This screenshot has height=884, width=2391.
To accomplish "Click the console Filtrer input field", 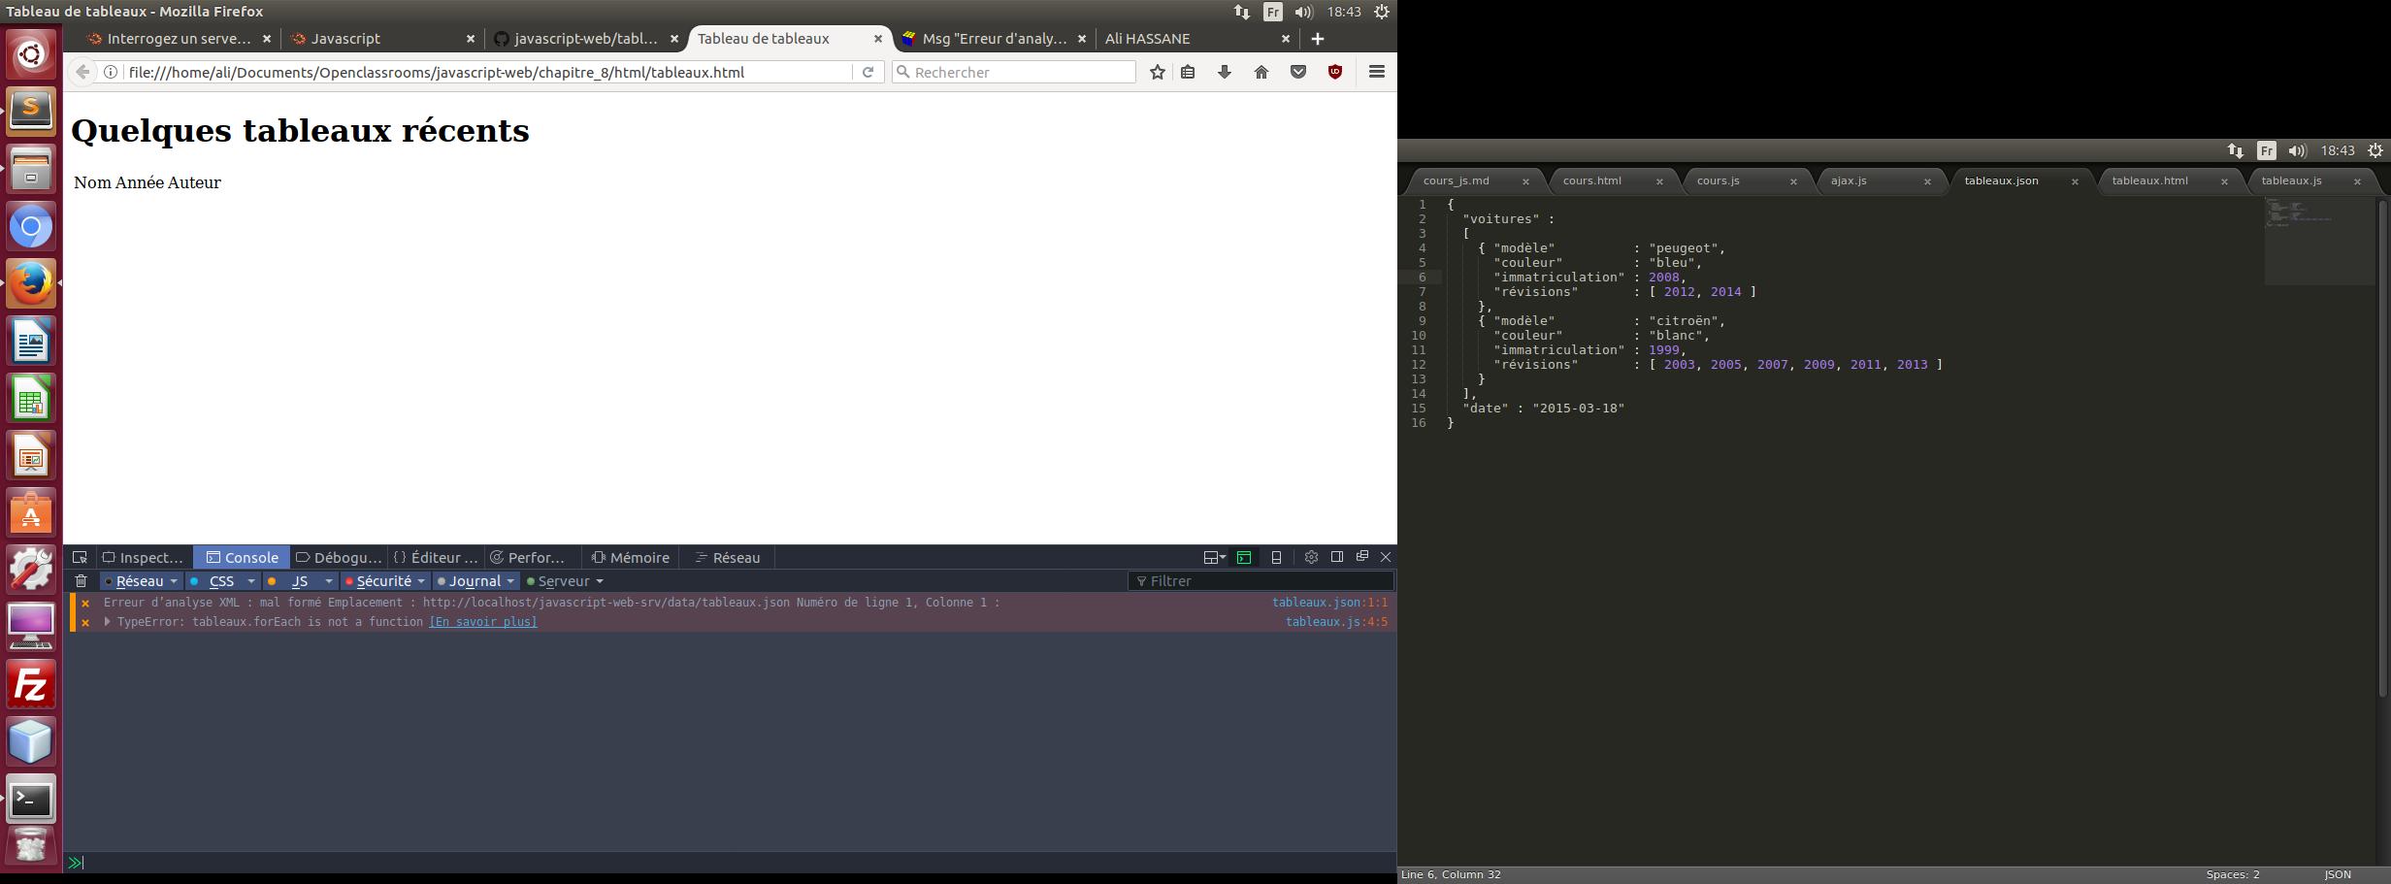I will click(x=1261, y=581).
